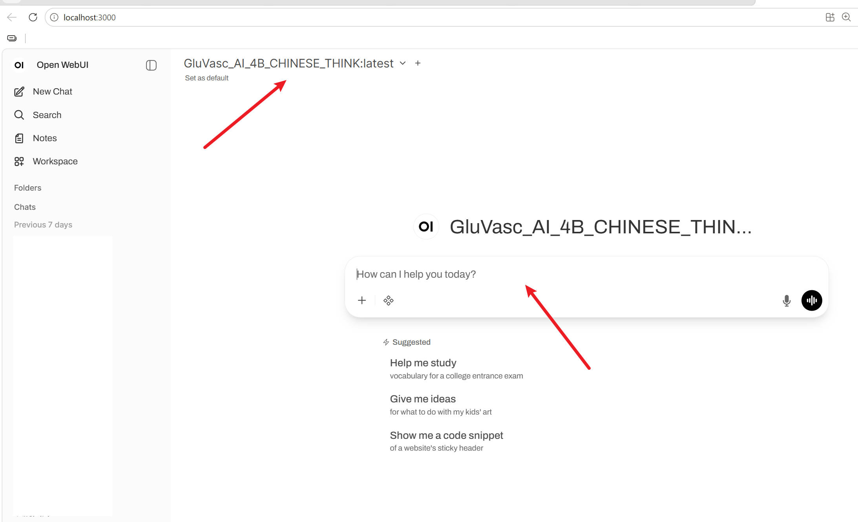Click the 'Previous 7 days' label
Screen dimensions: 858x522
point(43,225)
